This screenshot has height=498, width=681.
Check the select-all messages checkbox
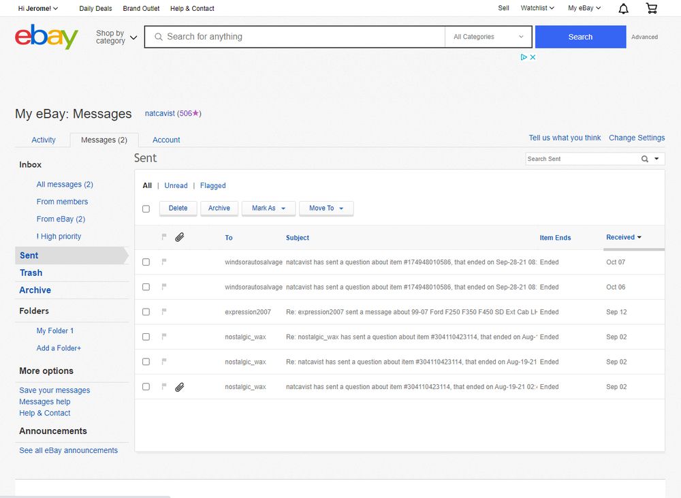[146, 208]
